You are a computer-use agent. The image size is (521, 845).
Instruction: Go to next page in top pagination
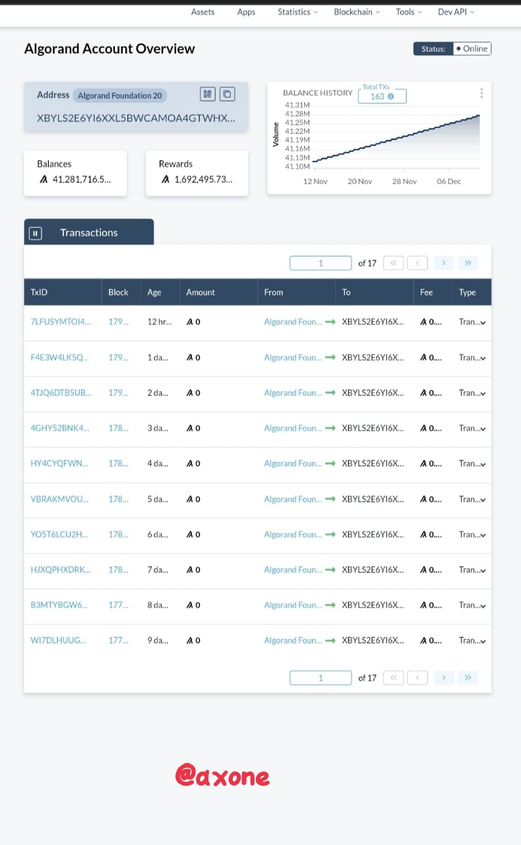tap(444, 263)
